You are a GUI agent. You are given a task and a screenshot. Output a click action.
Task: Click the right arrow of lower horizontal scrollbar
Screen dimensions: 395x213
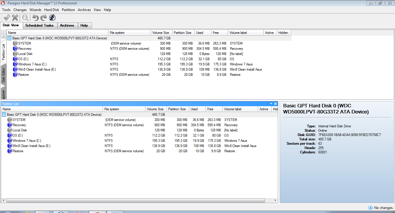(x=275, y=200)
